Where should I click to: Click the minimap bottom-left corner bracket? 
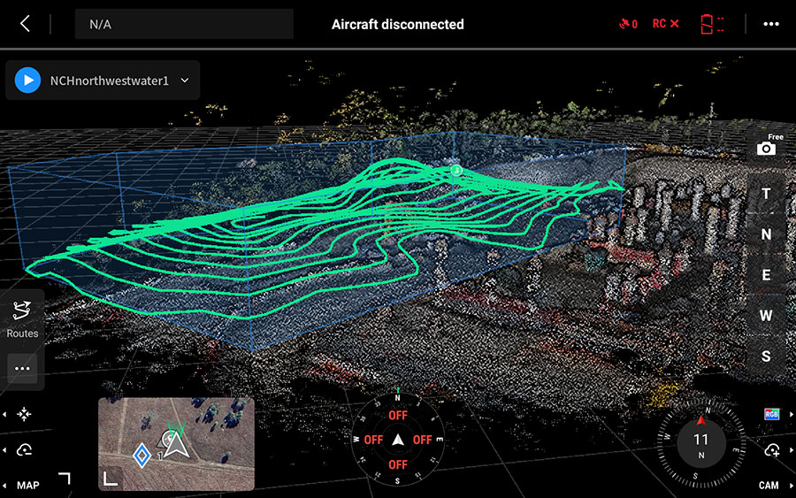tap(111, 479)
